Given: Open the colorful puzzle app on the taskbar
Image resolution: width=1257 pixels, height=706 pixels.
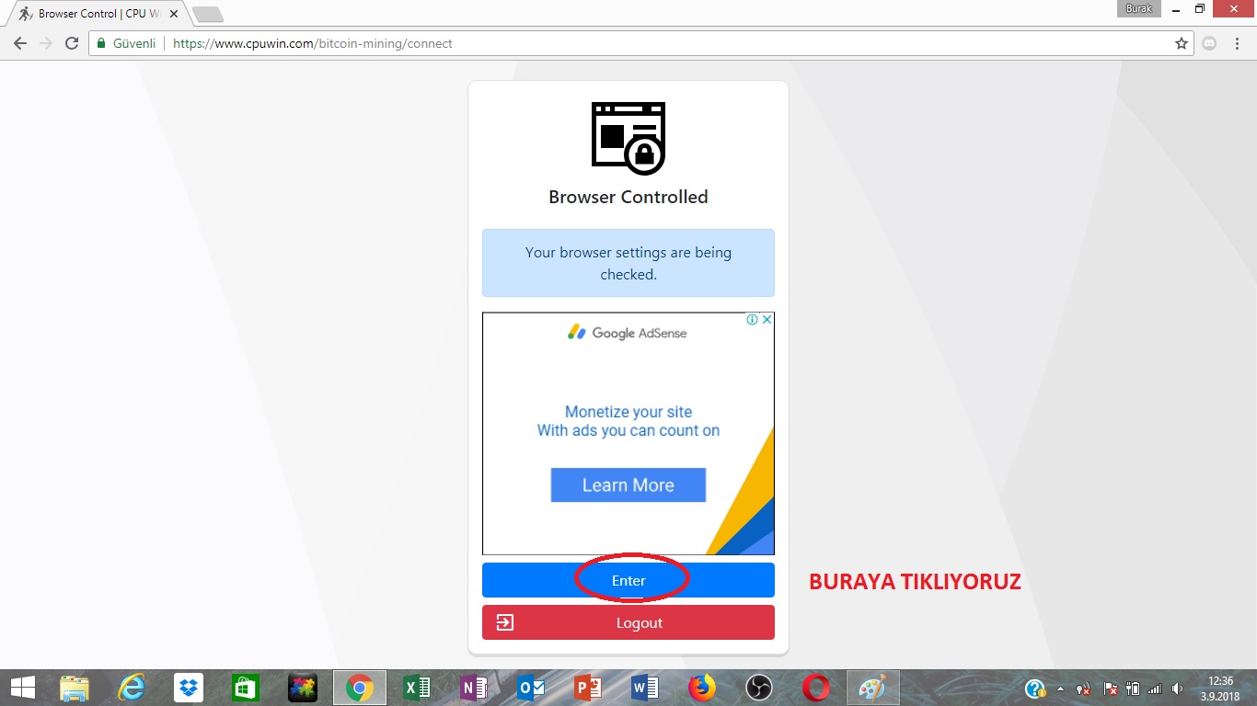Looking at the screenshot, I should tap(303, 688).
